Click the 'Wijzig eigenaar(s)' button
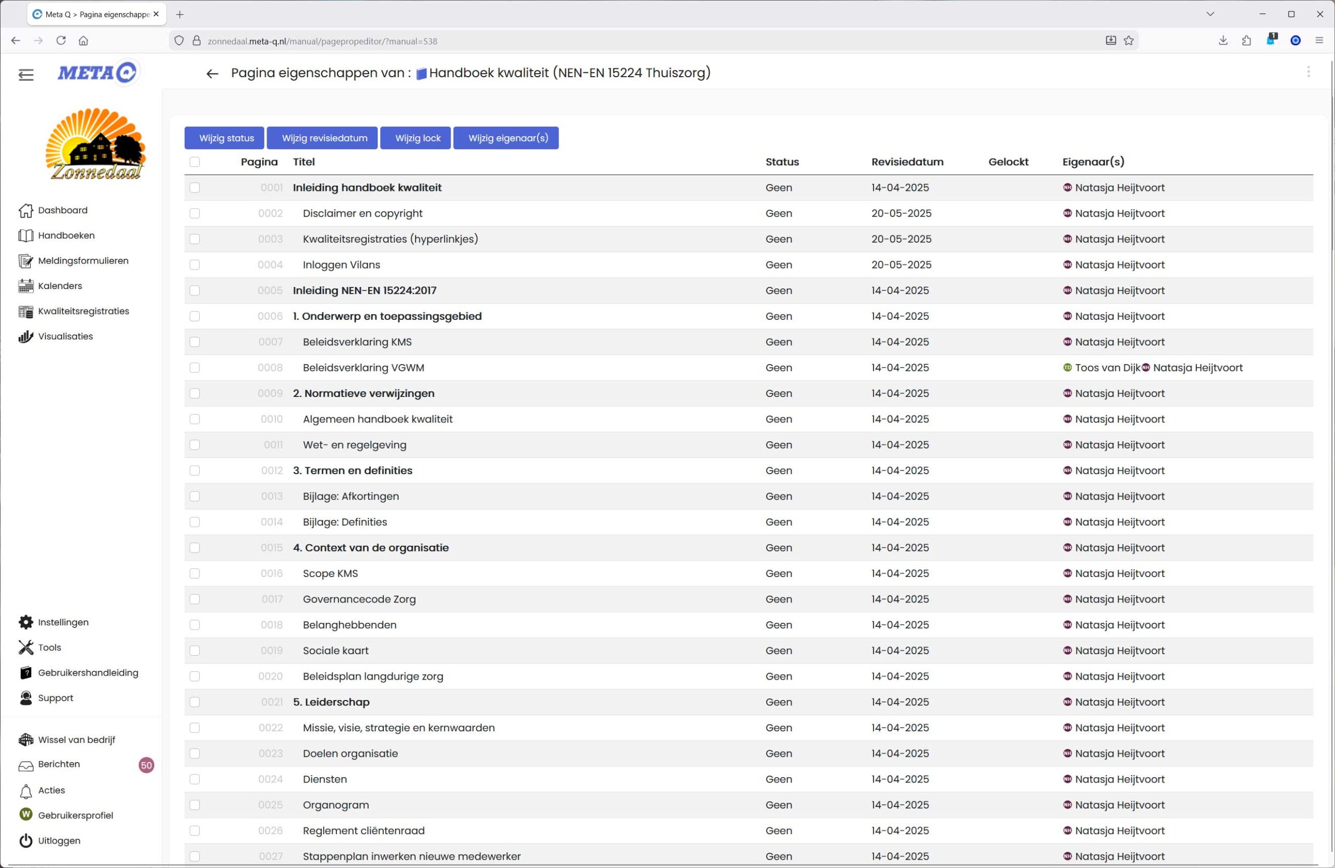Viewport: 1335px width, 868px height. coord(507,138)
